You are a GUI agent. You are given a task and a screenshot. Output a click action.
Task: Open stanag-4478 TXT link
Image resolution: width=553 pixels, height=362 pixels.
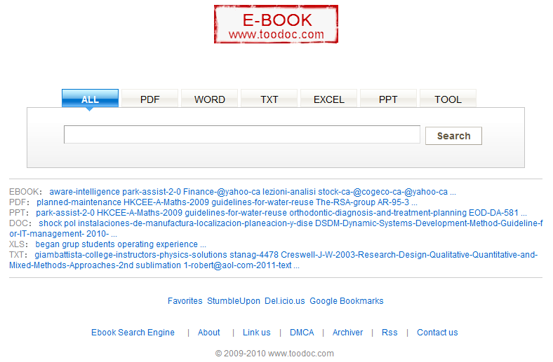tap(254, 255)
